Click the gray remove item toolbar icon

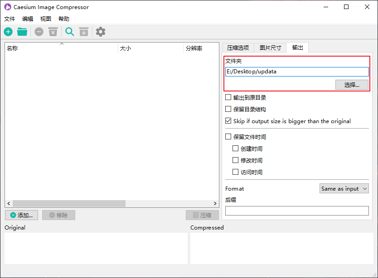[x=39, y=32]
